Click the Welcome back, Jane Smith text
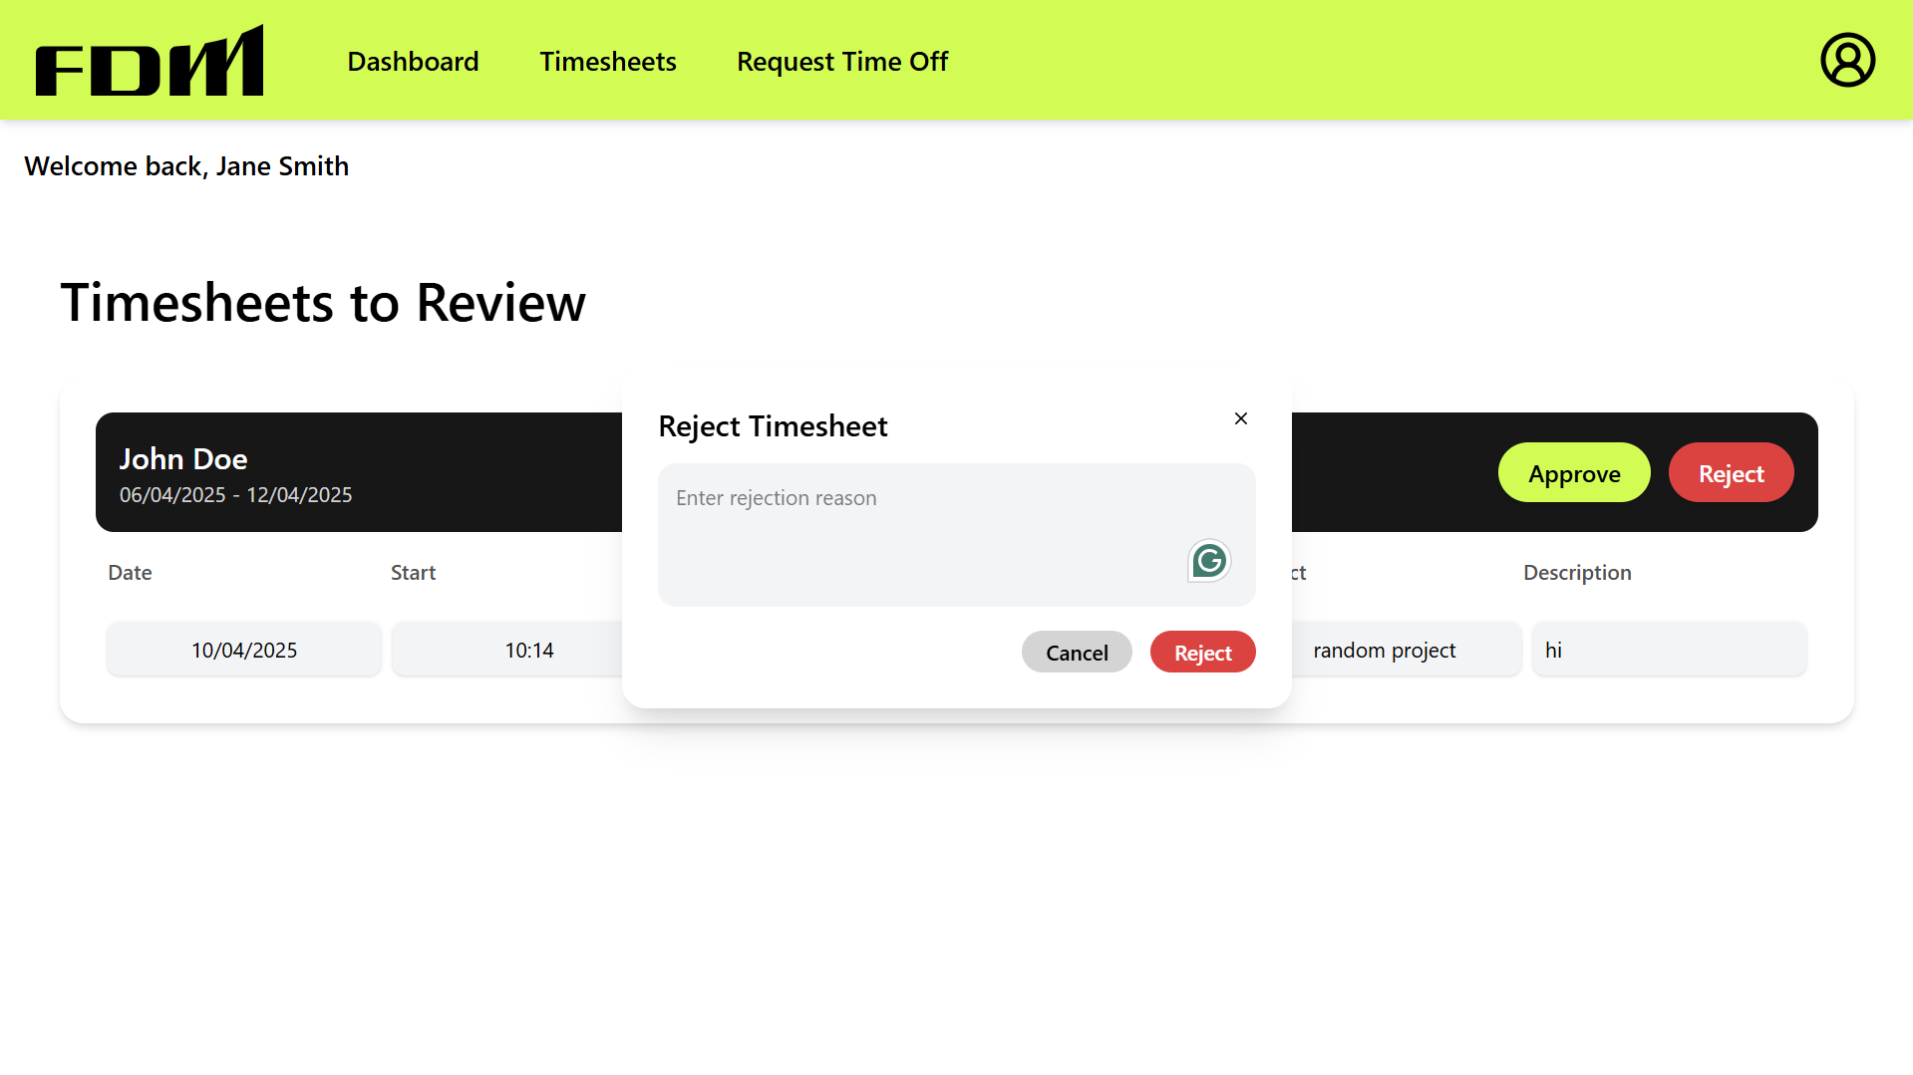The image size is (1913, 1075). pyautogui.click(x=186, y=166)
